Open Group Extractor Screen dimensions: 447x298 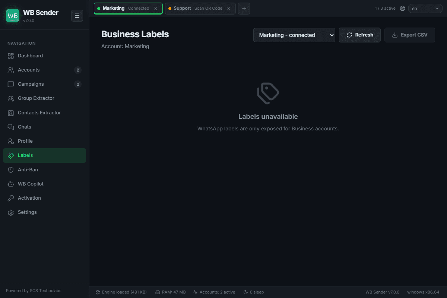[44, 98]
